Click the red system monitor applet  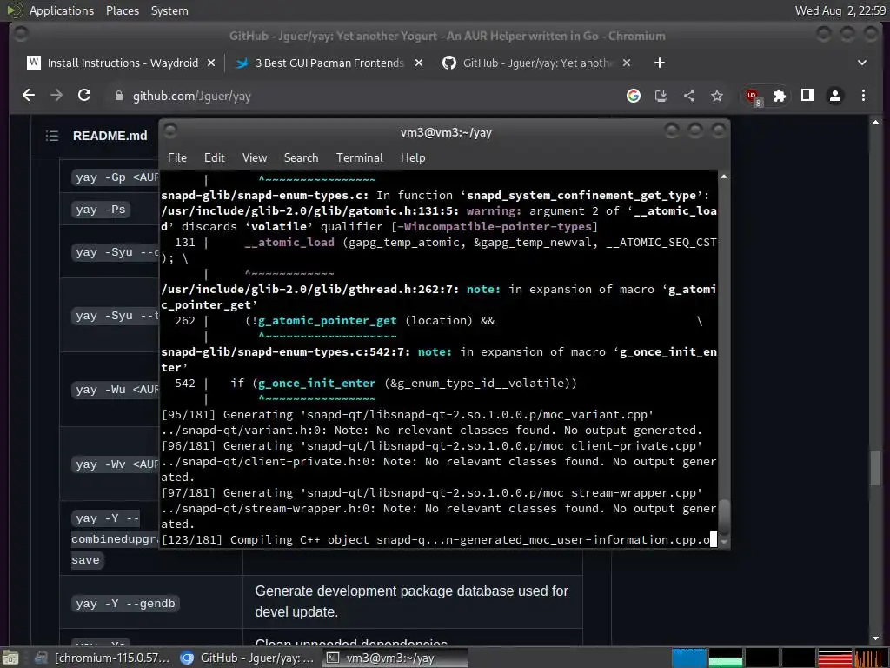[834, 658]
